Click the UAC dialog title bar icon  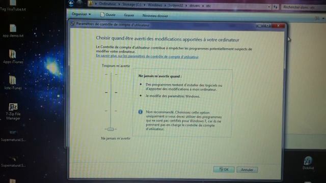click(72, 24)
